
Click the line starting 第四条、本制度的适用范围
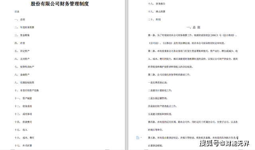193,122
